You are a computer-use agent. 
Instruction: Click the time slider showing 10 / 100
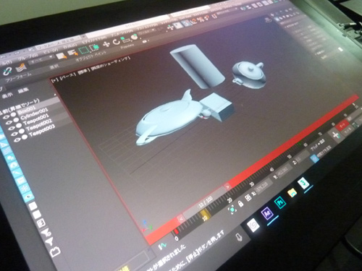205,202
